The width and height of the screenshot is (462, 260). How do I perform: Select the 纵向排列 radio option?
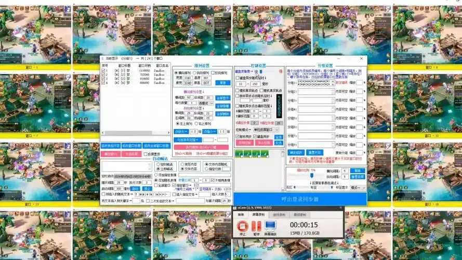click(202, 73)
